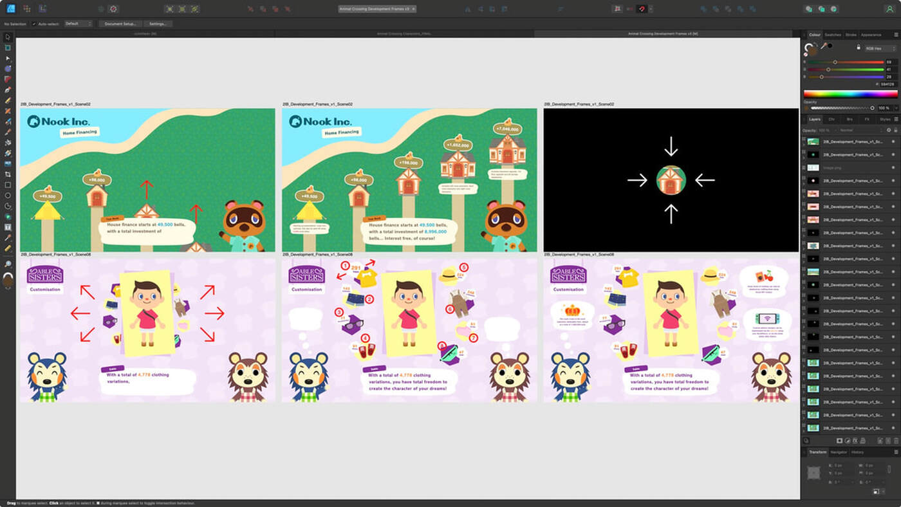The width and height of the screenshot is (901, 507).
Task: Switch to the Pixel persona
Action: (x=26, y=9)
